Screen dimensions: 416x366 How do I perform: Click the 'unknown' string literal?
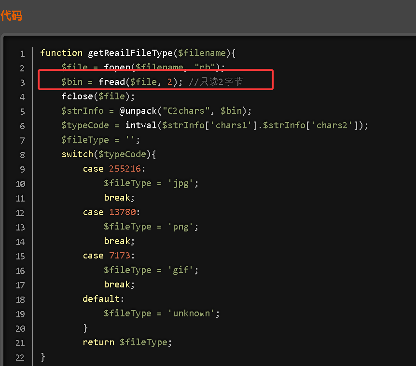point(191,313)
